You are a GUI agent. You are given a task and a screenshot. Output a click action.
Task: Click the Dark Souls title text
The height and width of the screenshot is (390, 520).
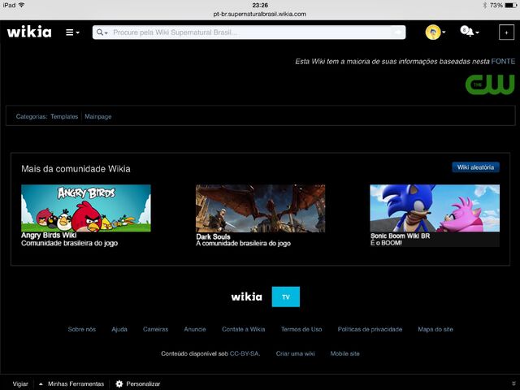coord(213,236)
